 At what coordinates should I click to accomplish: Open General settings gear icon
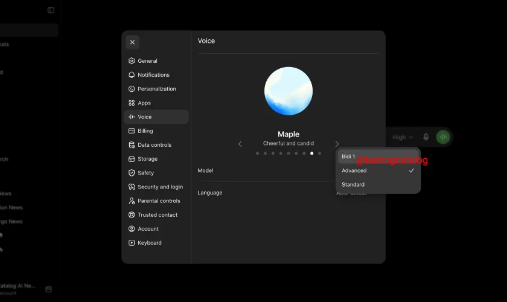pyautogui.click(x=132, y=61)
